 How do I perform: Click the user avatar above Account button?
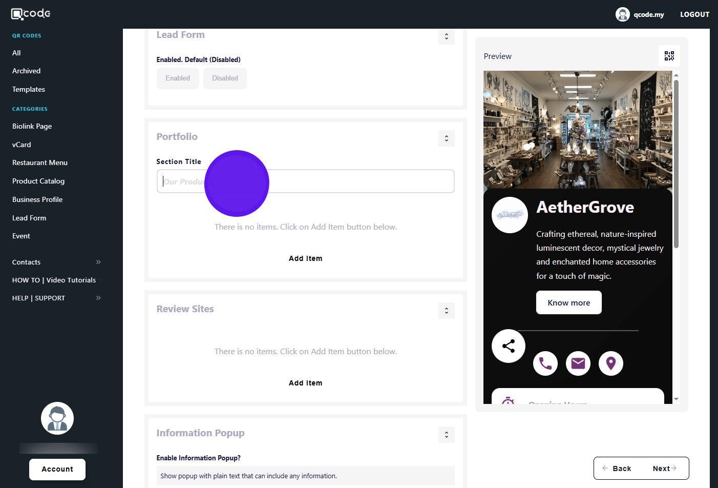[57, 418]
